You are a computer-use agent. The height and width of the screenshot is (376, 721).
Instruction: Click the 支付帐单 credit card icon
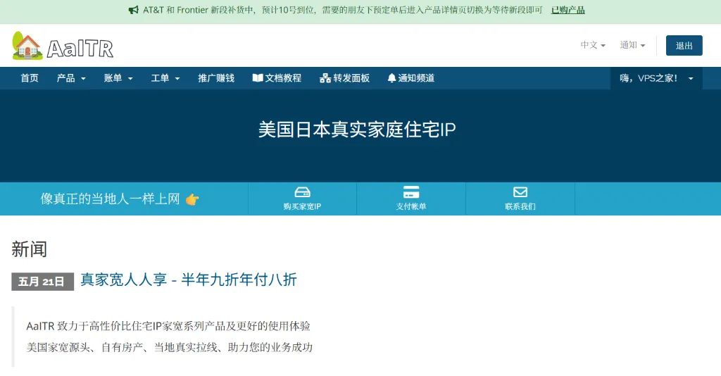(411, 192)
